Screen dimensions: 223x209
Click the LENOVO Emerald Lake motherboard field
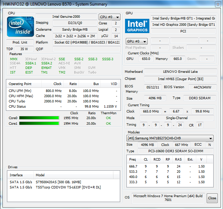181,72
